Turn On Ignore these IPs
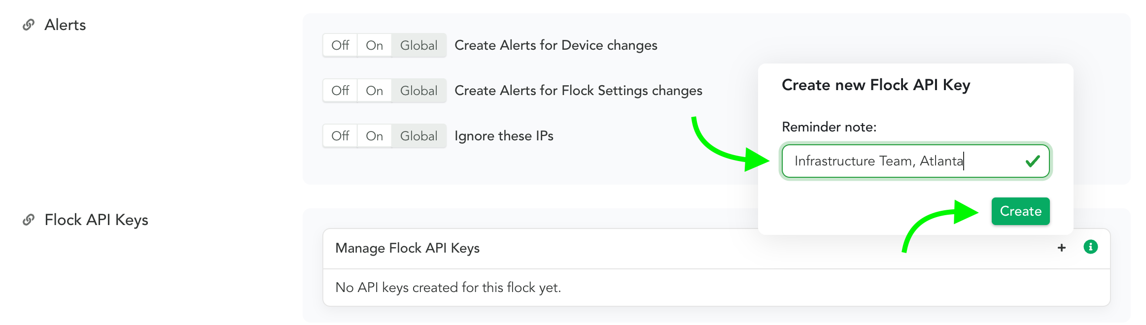Screen dimensions: 1146x325 tap(375, 136)
